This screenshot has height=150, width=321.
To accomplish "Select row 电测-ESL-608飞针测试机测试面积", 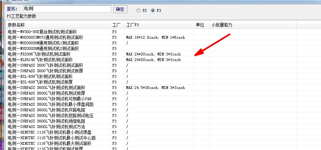I will pyautogui.click(x=151, y=76).
